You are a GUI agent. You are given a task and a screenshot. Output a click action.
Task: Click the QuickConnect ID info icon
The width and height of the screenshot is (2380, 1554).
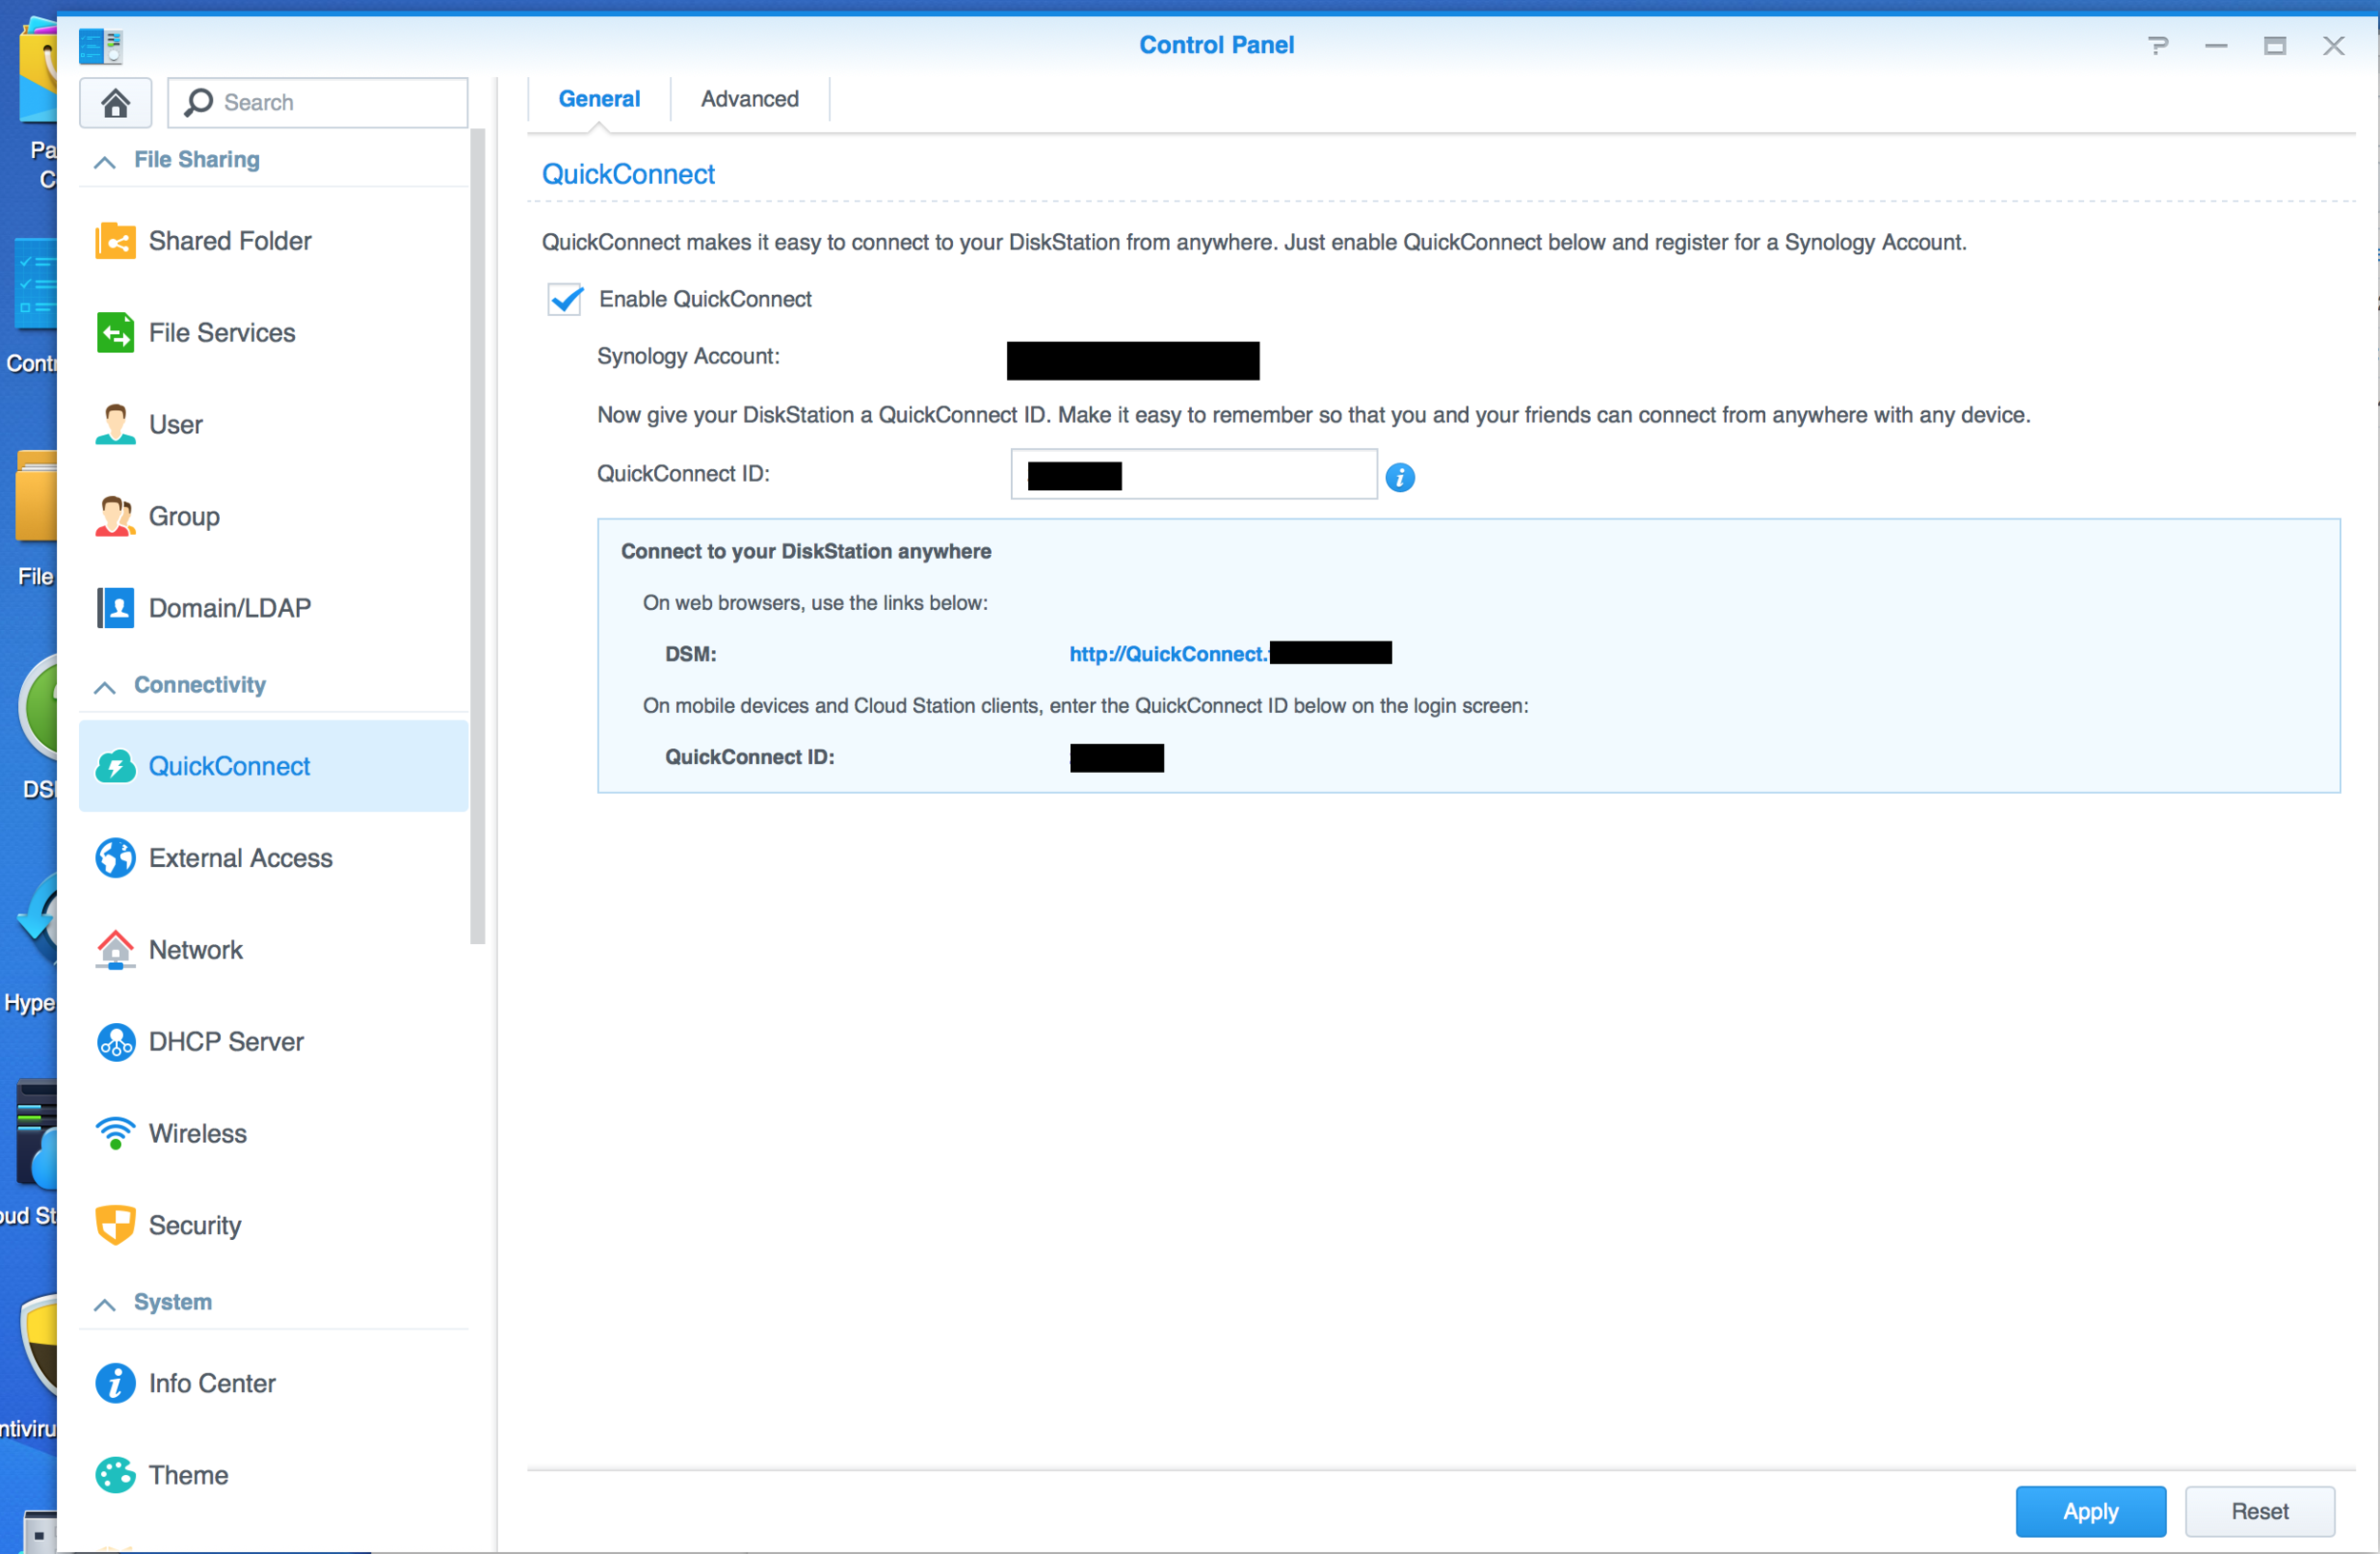pyautogui.click(x=1400, y=478)
